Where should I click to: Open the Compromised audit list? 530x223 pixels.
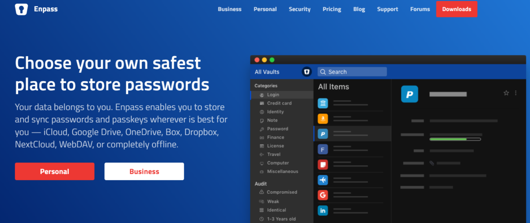pyautogui.click(x=282, y=192)
